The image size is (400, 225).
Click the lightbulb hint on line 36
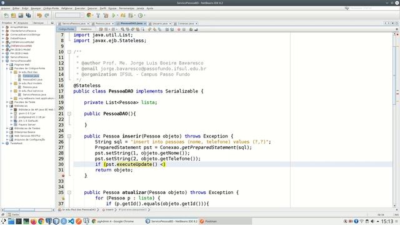pyautogui.click(x=63, y=198)
